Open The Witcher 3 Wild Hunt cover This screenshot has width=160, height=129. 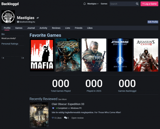coord(94,55)
